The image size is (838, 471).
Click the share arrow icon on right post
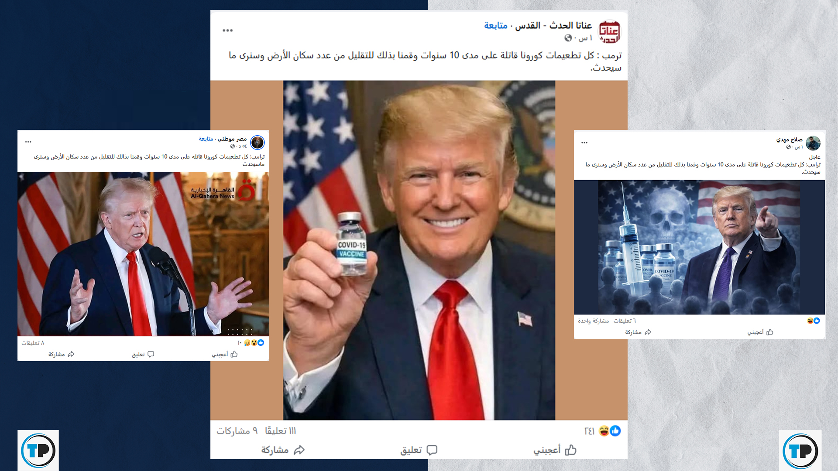point(648,332)
